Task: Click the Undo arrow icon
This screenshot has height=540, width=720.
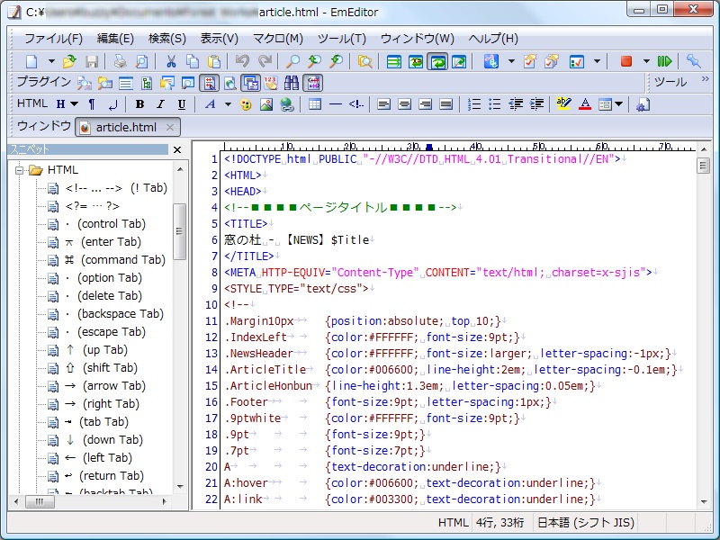Action: [x=241, y=61]
